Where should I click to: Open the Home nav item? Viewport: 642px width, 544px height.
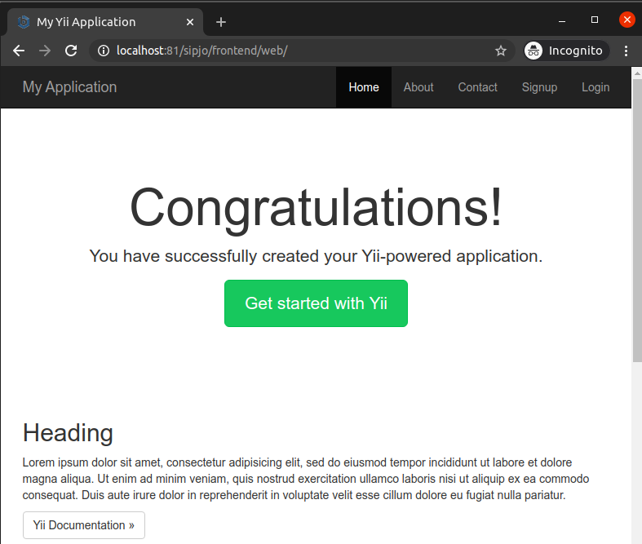[364, 87]
